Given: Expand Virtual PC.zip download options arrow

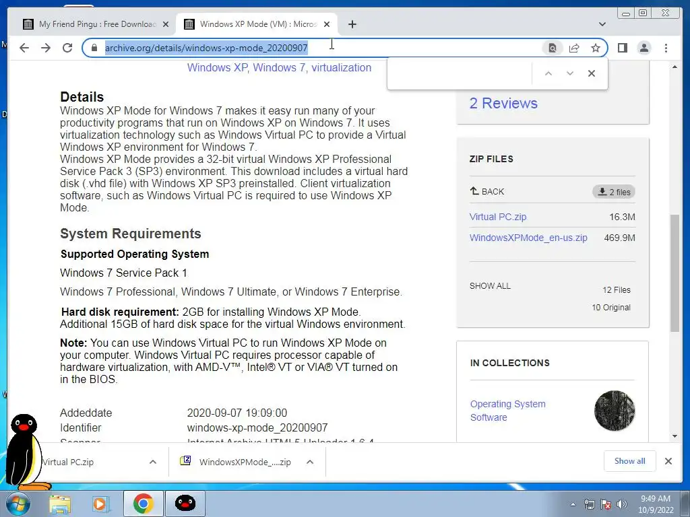Looking at the screenshot, I should click(153, 462).
